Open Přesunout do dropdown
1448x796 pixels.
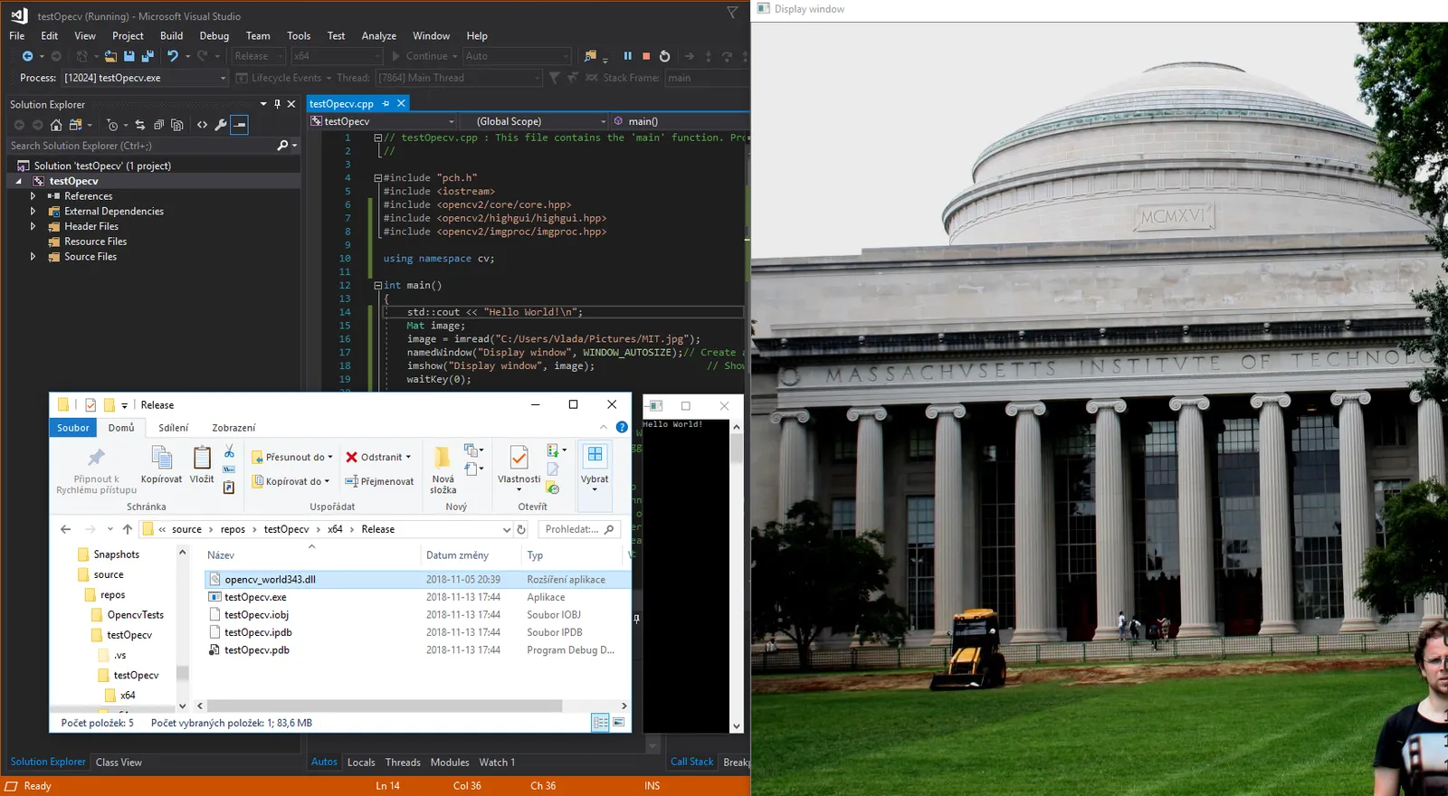point(292,457)
